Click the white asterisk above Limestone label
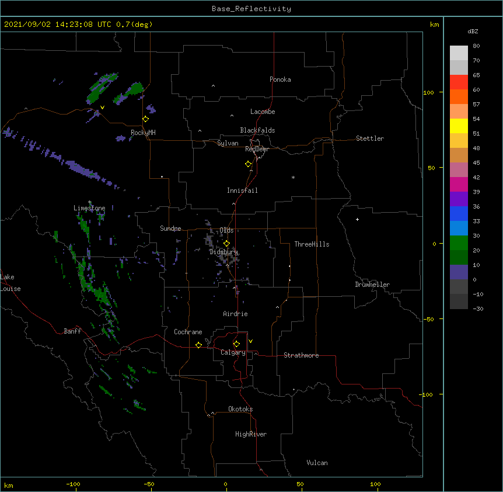 tap(90, 202)
